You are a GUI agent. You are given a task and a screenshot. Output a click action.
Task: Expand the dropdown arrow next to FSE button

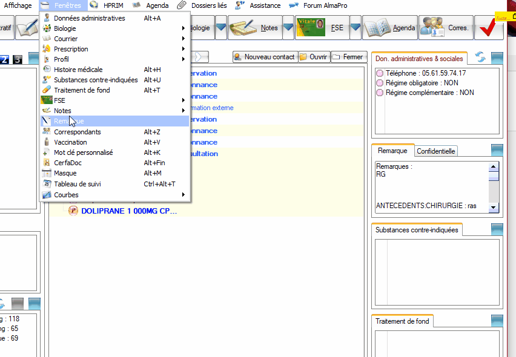pos(356,28)
